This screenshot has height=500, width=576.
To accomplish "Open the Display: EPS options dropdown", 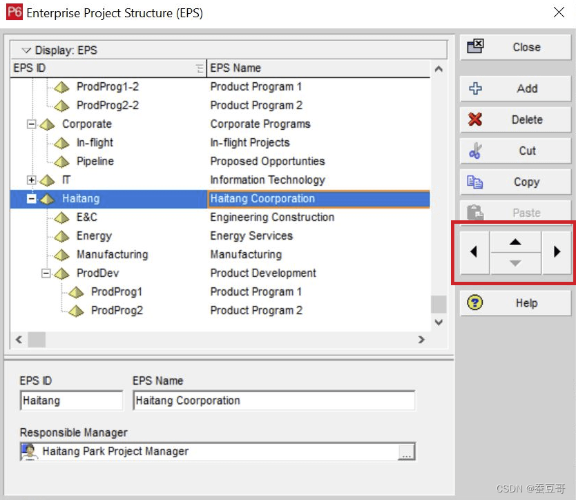I will tap(26, 50).
